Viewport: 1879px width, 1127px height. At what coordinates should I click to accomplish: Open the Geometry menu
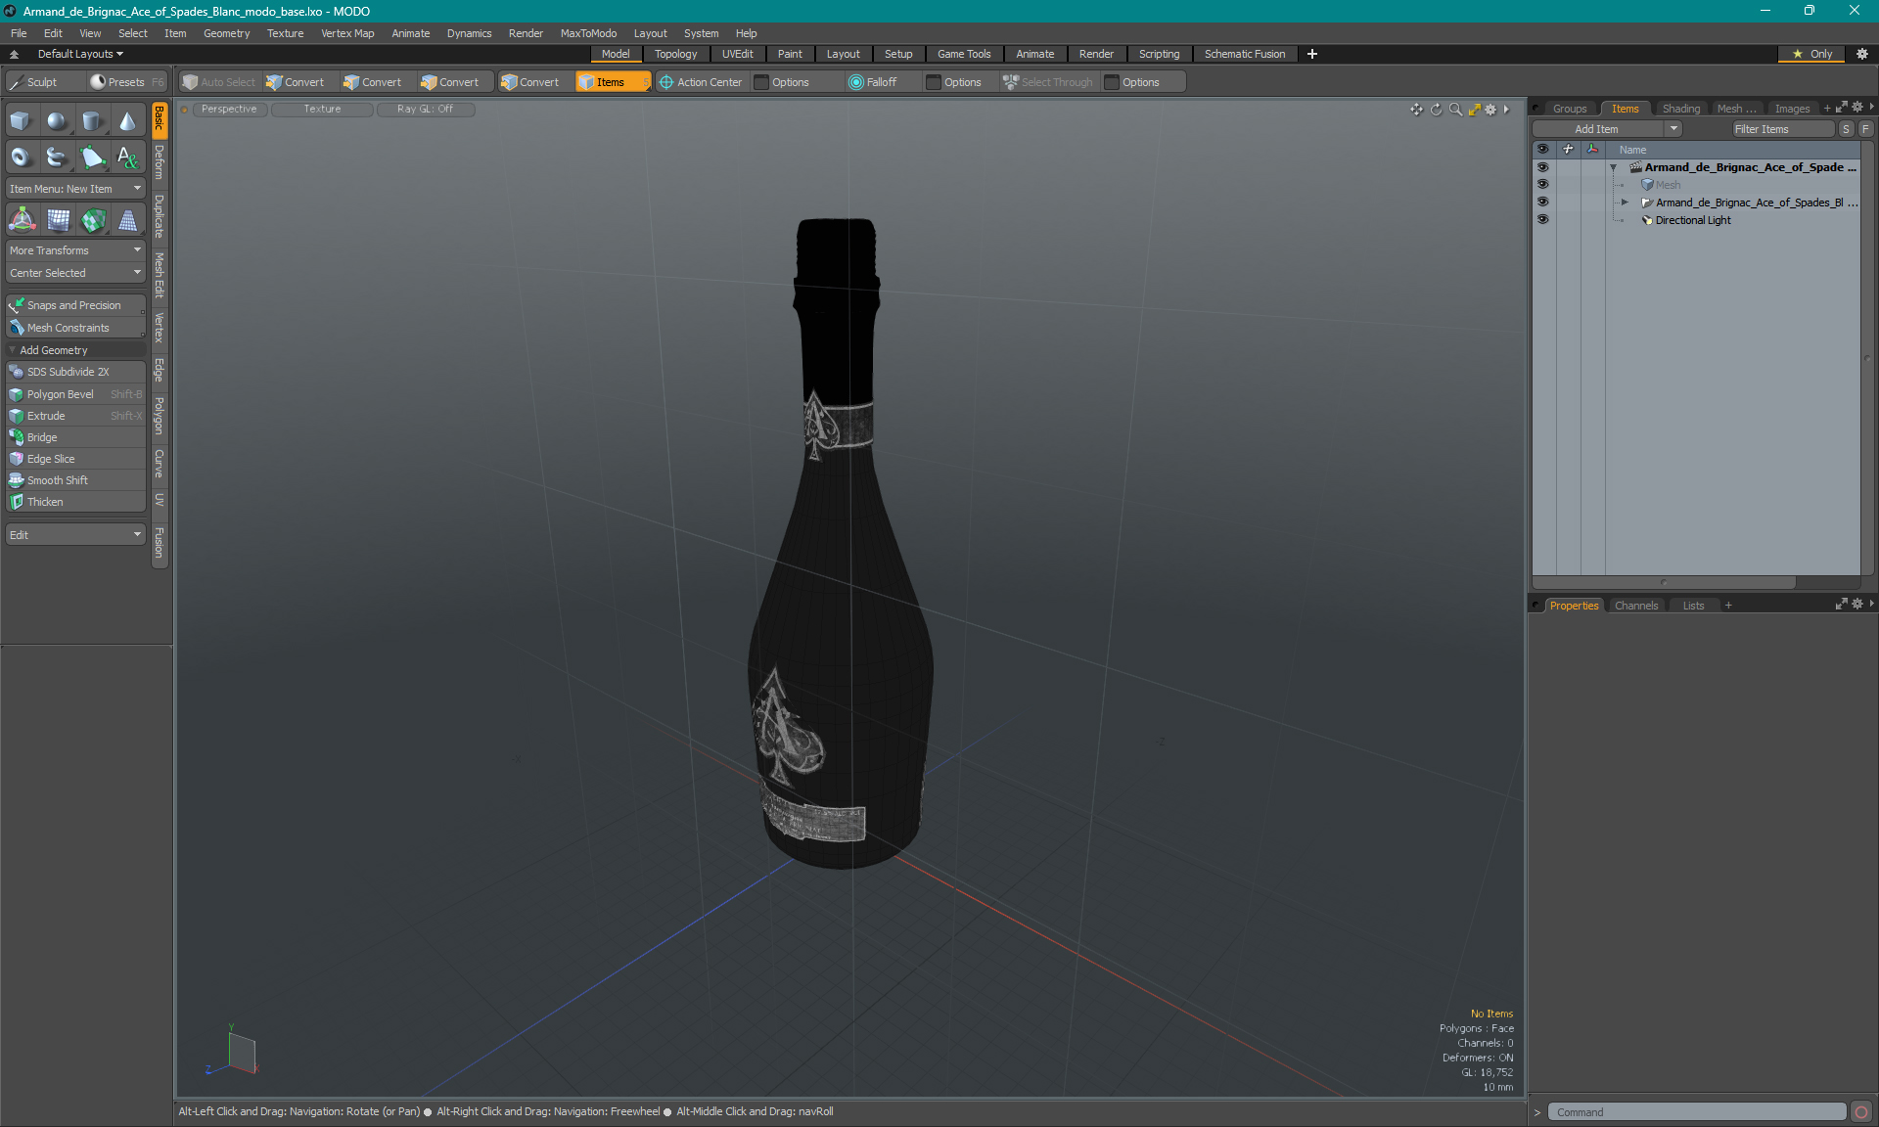[226, 33]
